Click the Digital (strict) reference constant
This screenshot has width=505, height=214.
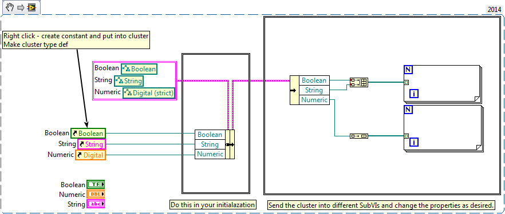(149, 93)
